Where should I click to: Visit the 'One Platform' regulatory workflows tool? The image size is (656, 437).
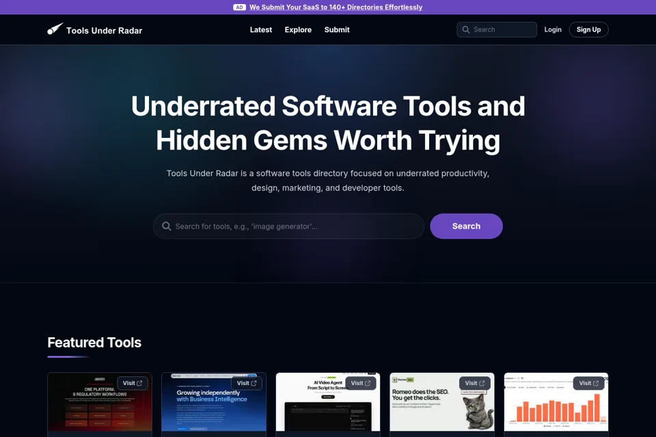pos(132,383)
